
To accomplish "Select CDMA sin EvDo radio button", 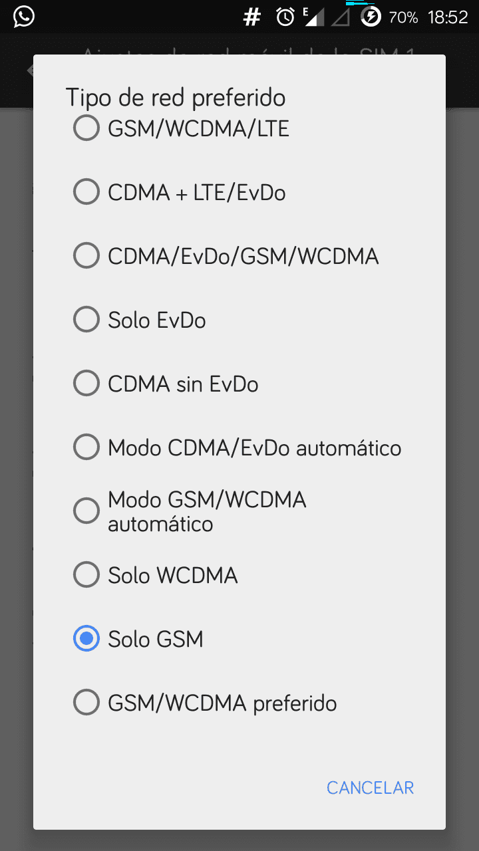I will 239,384.
